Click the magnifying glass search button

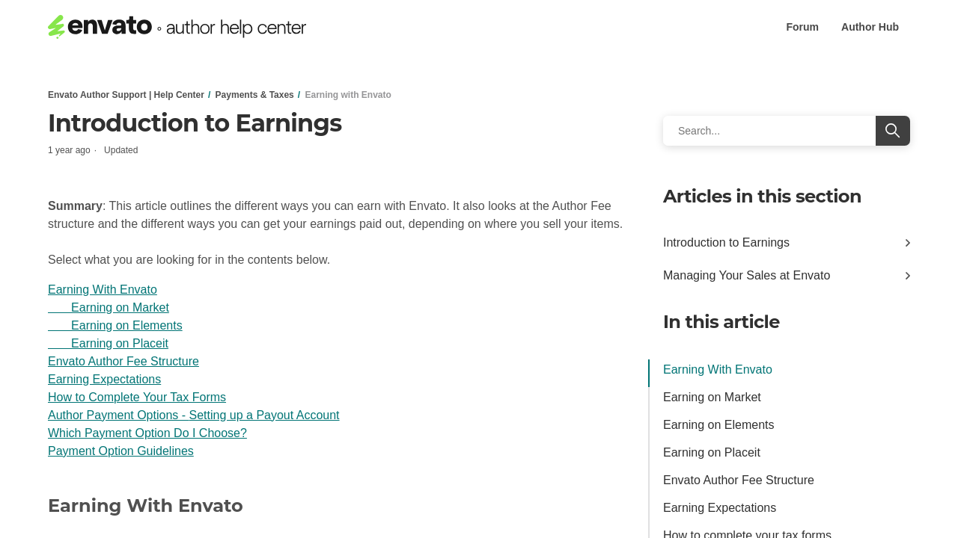[x=892, y=131]
